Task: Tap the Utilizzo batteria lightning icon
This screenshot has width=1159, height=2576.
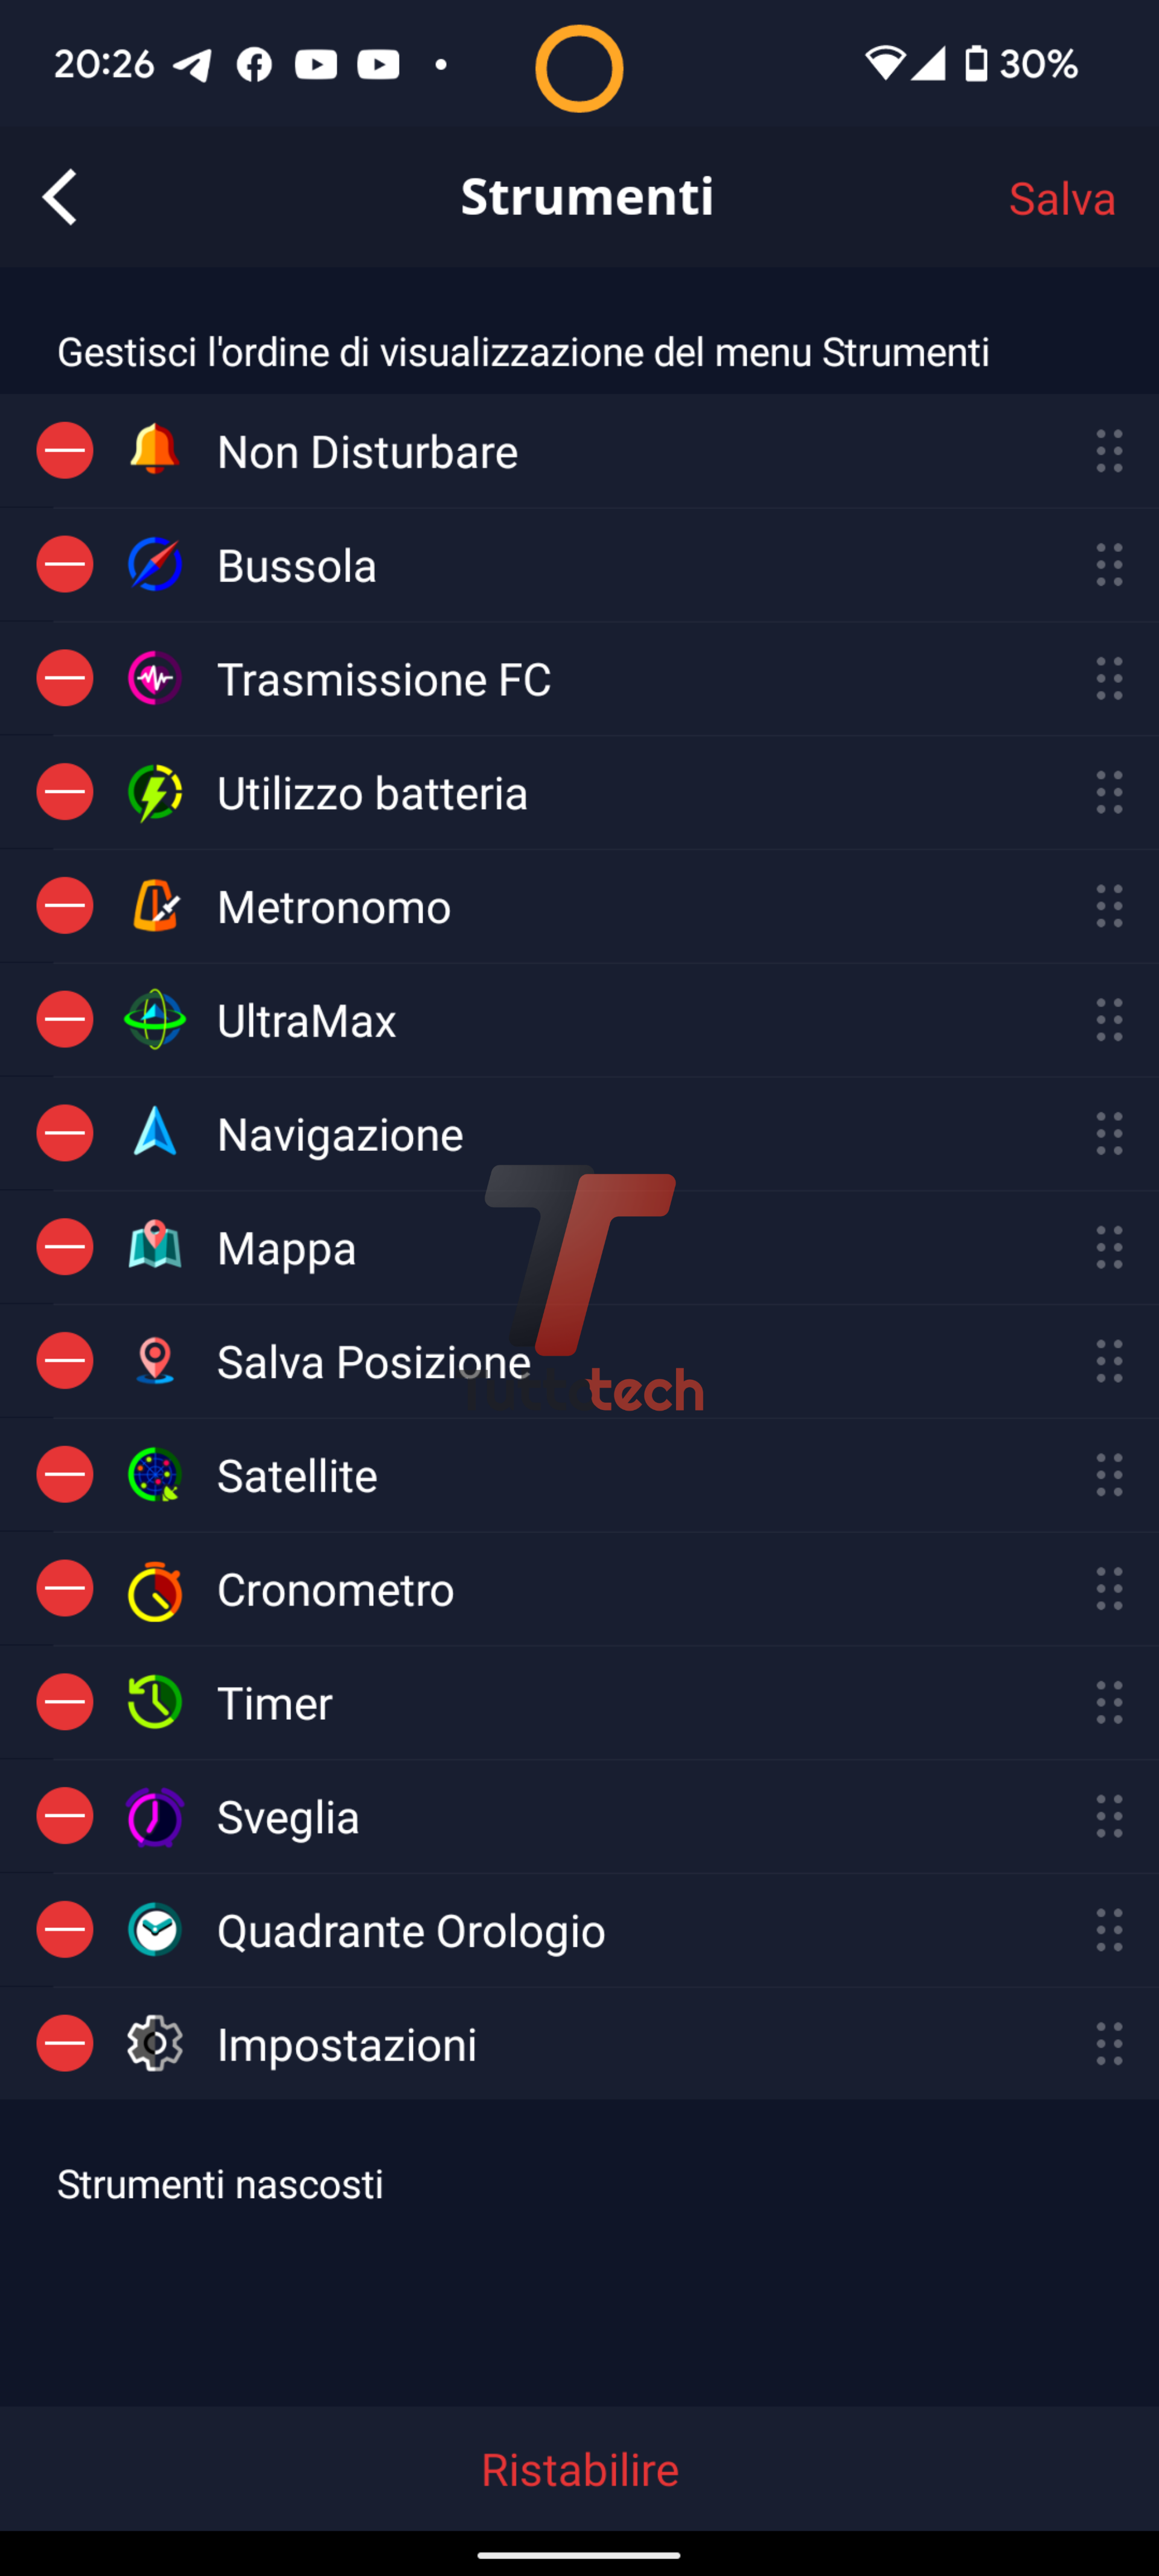Action: click(x=155, y=793)
